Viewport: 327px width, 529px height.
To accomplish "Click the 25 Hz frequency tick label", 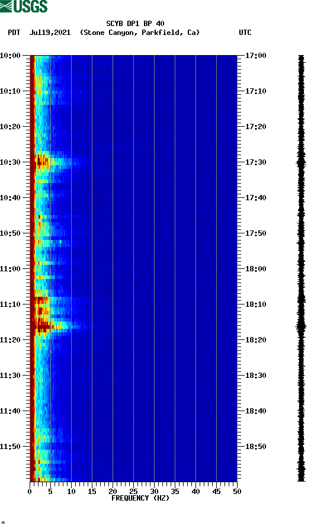I will tap(133, 492).
